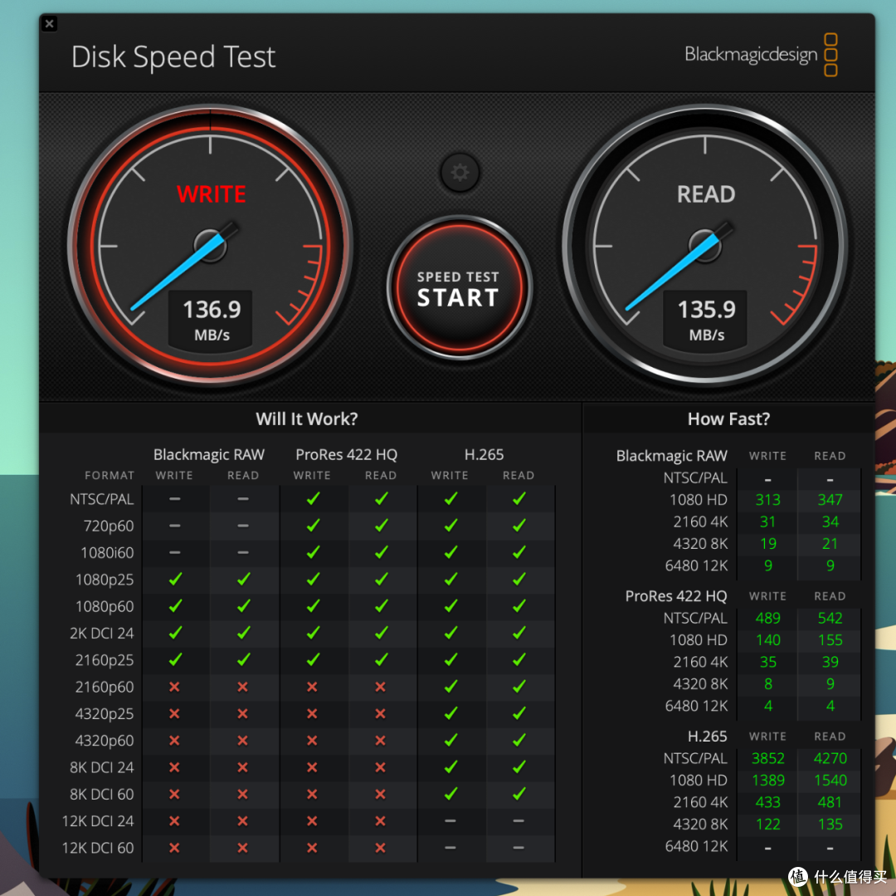This screenshot has height=896, width=896.
Task: Click H.265 1080 HD read value 1540
Action: pos(830,781)
